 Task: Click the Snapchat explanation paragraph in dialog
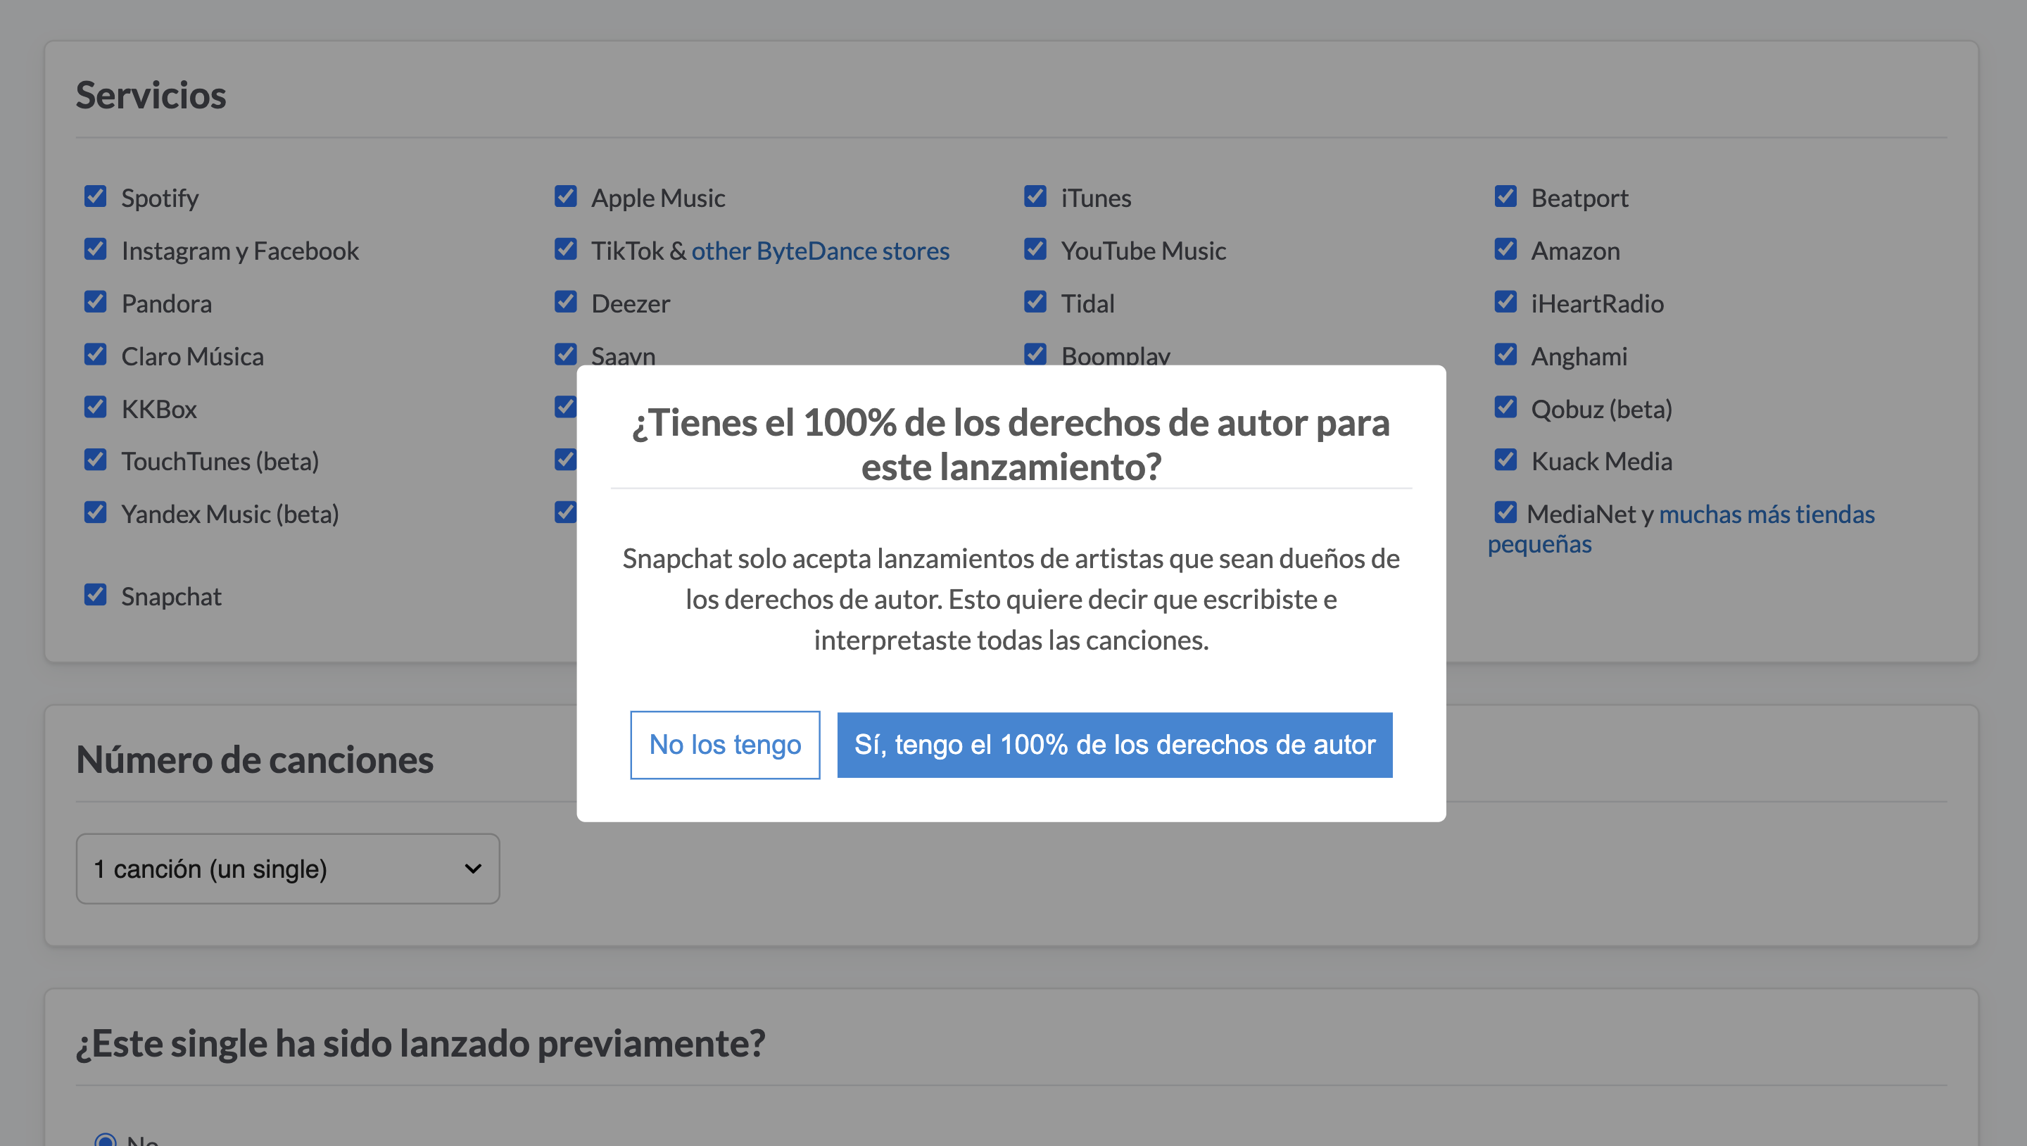1011,599
